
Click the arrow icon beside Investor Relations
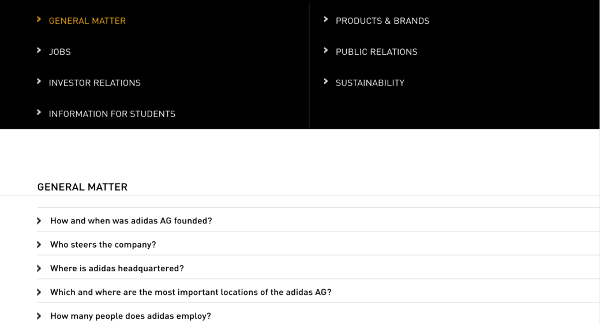tap(39, 82)
